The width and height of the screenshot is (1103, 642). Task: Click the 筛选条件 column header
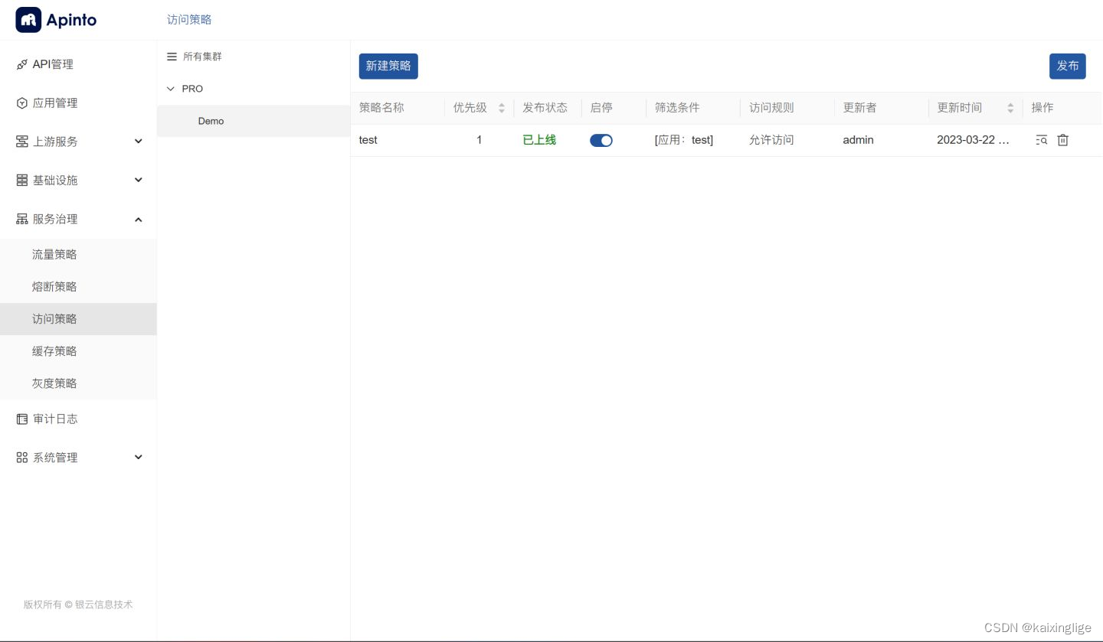pos(677,108)
